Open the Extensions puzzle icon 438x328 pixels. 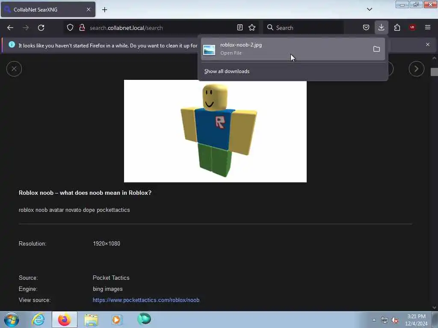397,27
